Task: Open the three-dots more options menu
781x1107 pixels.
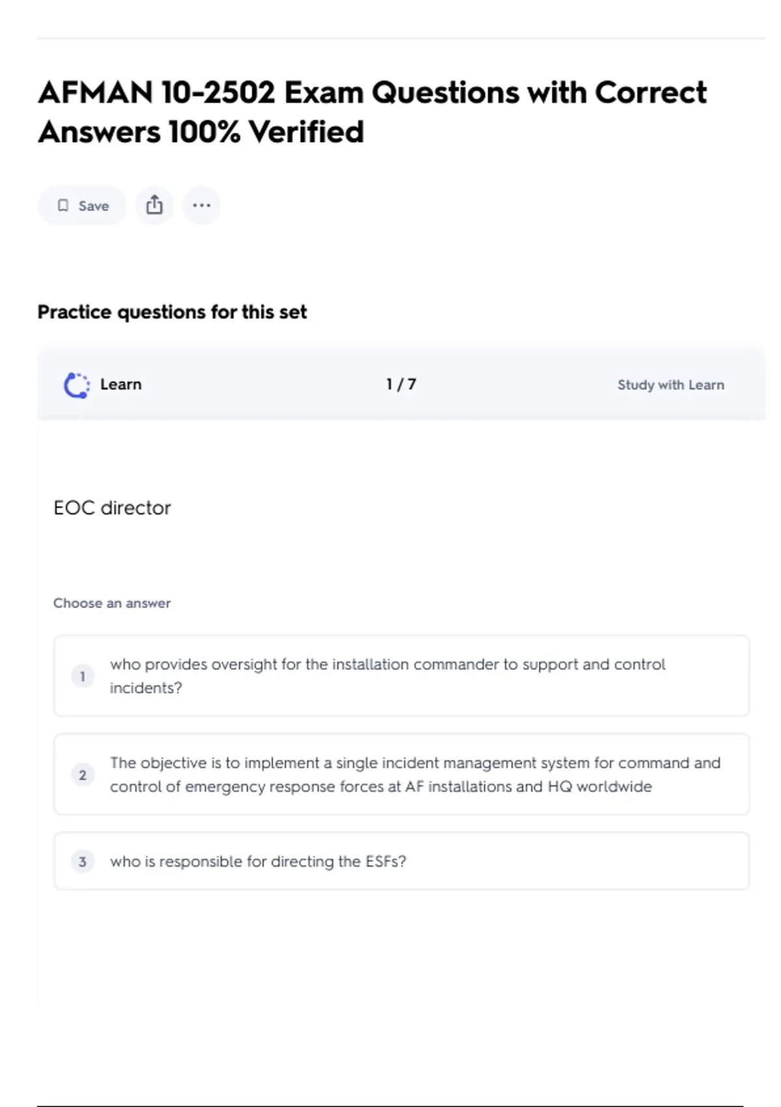Action: coord(202,206)
